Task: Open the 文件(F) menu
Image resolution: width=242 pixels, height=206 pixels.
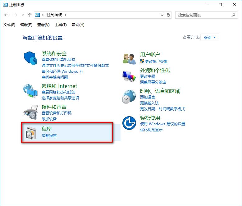Action: point(9,25)
